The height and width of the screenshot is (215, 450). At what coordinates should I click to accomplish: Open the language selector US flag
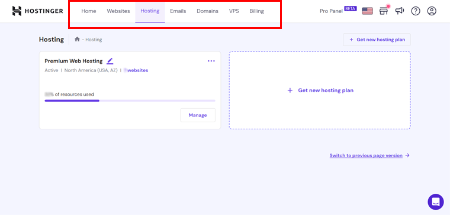[x=367, y=11]
